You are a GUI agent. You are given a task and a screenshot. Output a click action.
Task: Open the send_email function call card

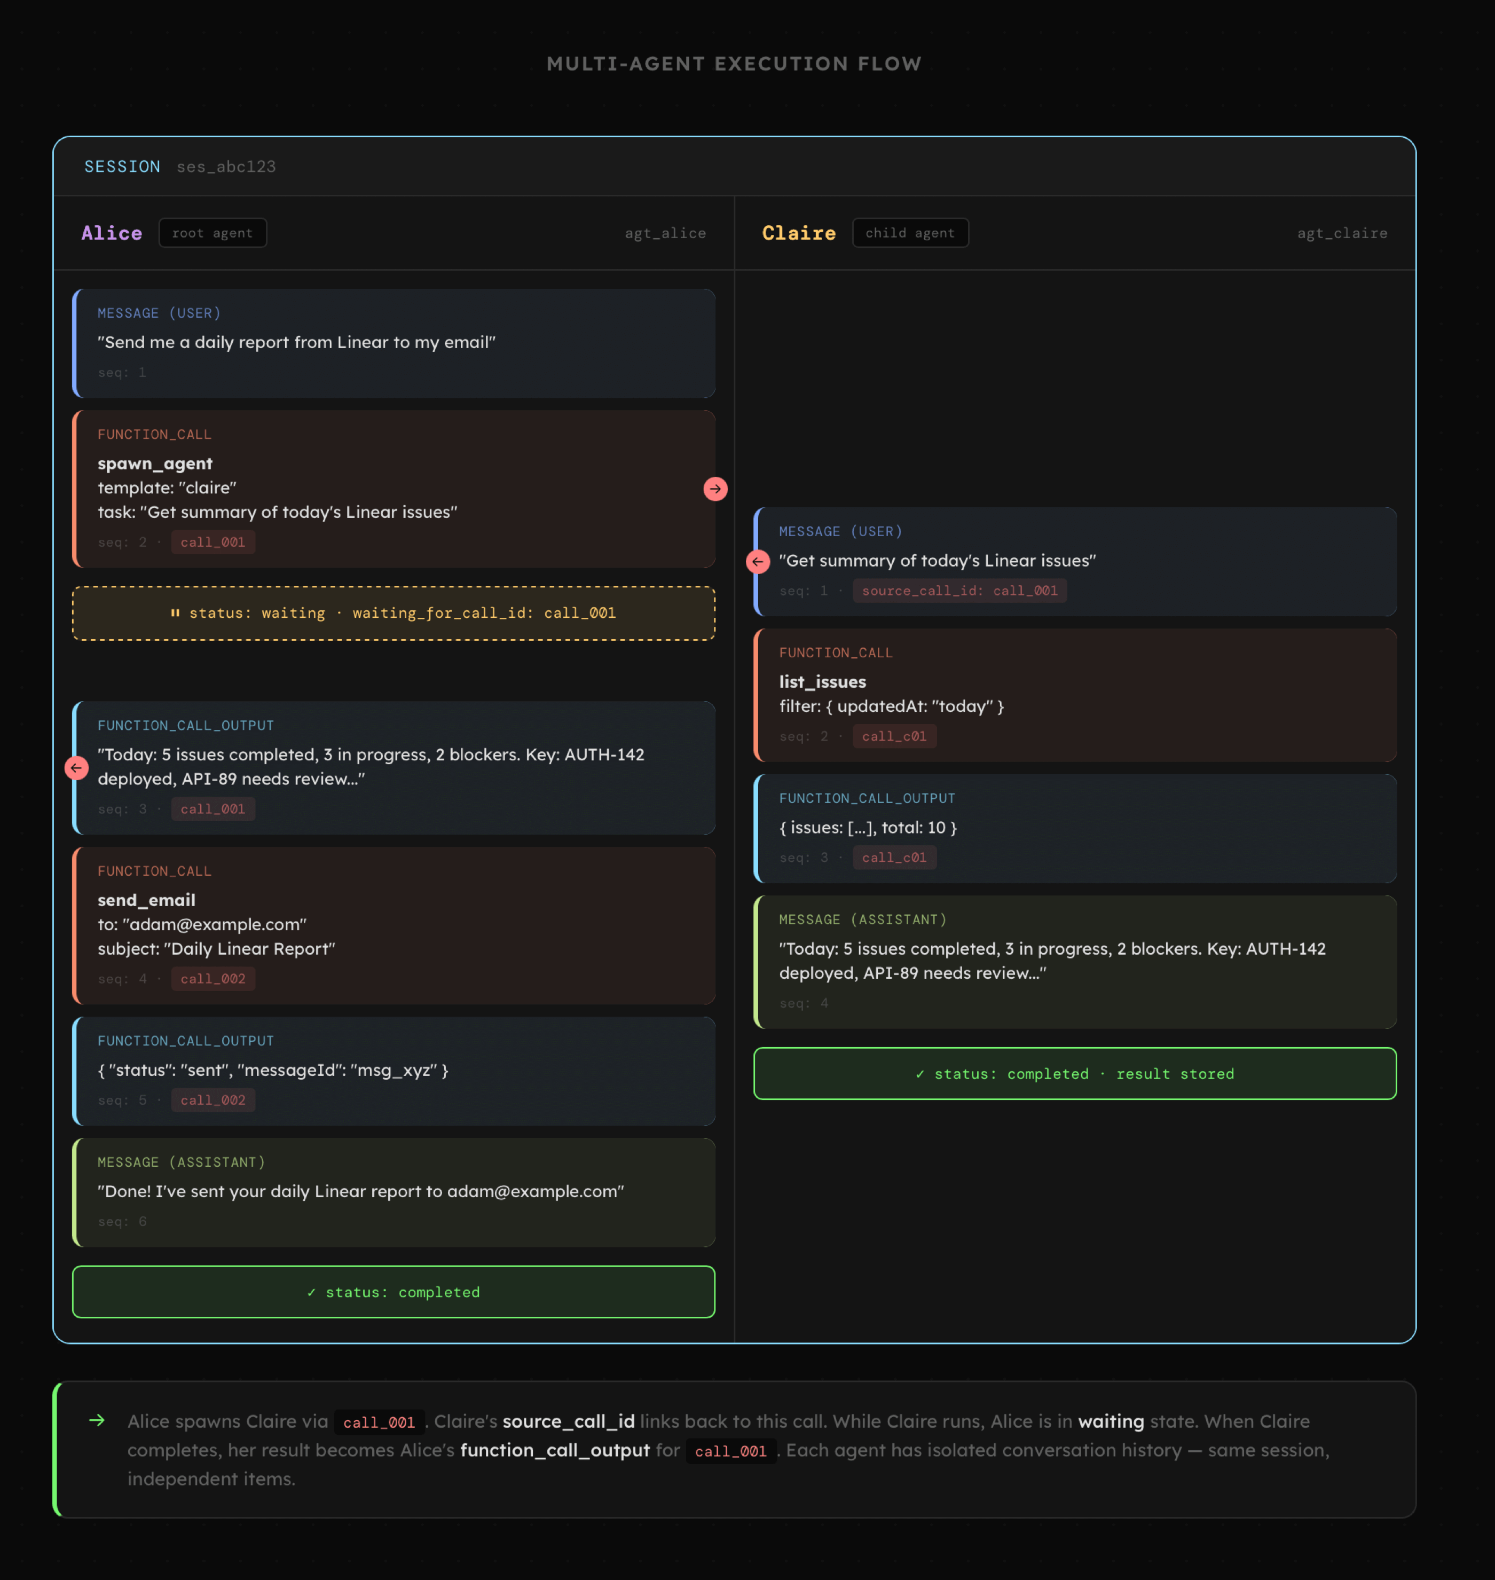tap(394, 924)
